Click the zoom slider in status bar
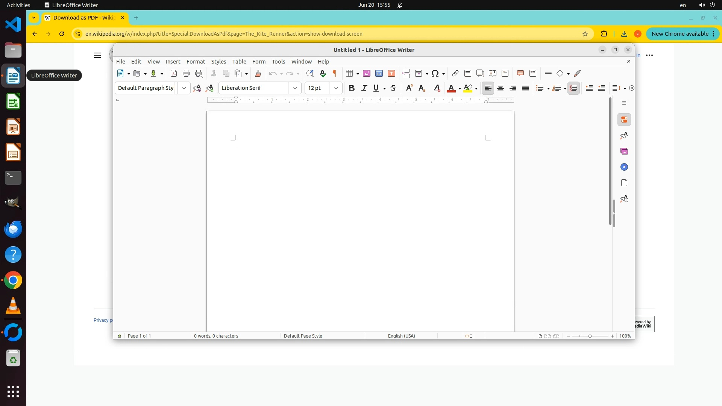 (590, 336)
